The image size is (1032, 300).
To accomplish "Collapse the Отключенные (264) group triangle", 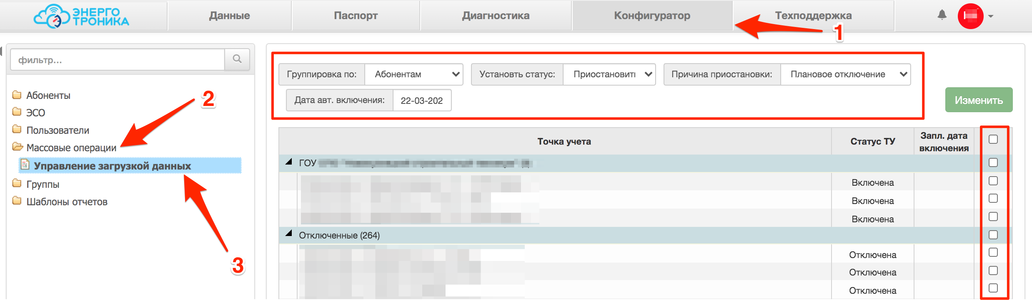I will (x=289, y=234).
